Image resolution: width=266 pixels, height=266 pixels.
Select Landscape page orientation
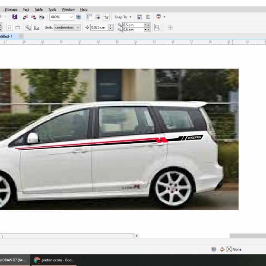[17, 27]
